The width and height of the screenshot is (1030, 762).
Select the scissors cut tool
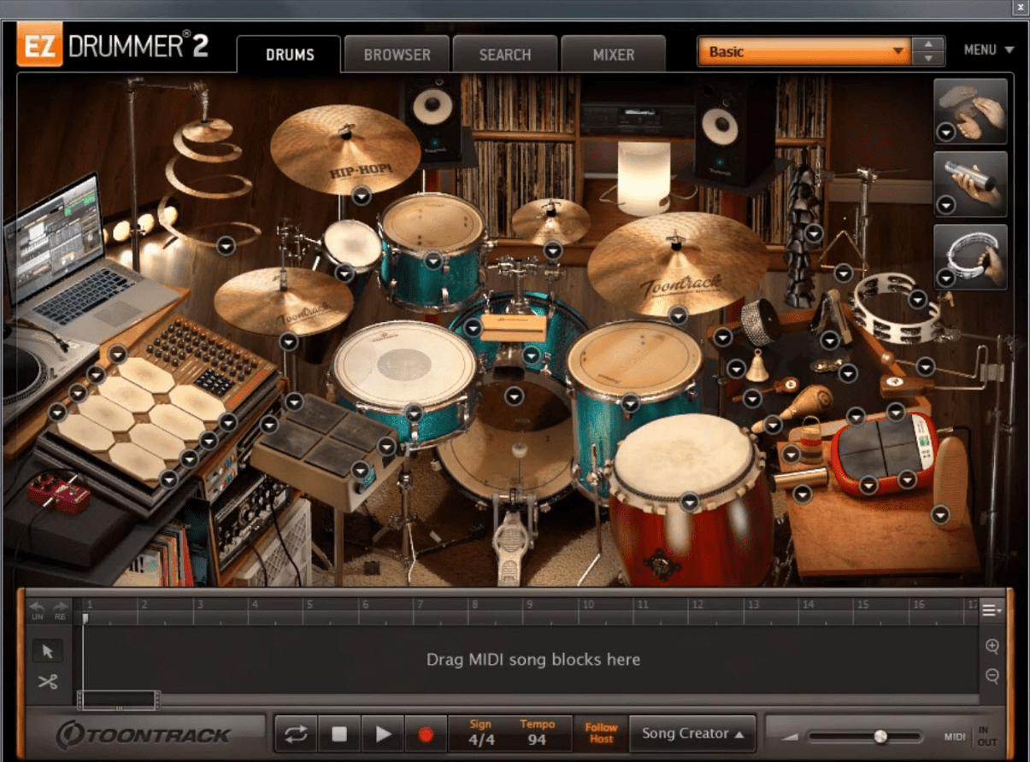click(x=48, y=682)
